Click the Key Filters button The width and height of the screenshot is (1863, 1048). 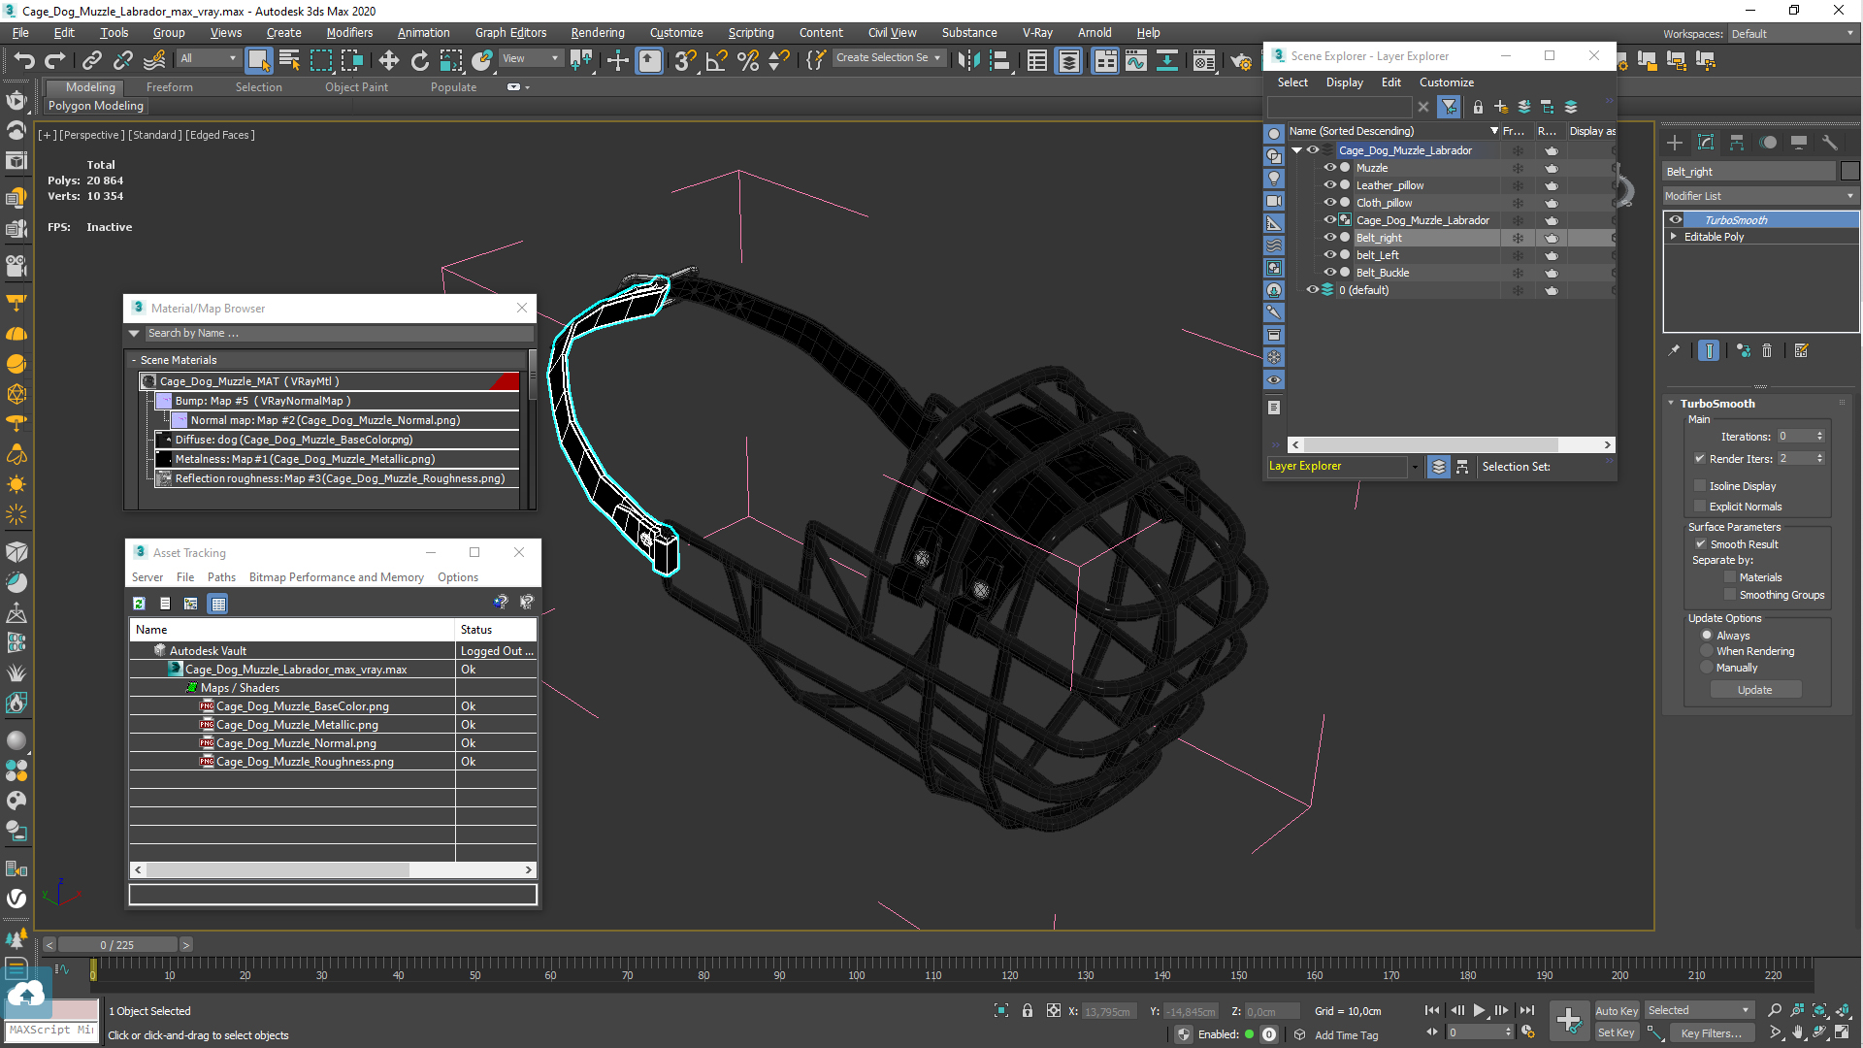[1711, 1032]
